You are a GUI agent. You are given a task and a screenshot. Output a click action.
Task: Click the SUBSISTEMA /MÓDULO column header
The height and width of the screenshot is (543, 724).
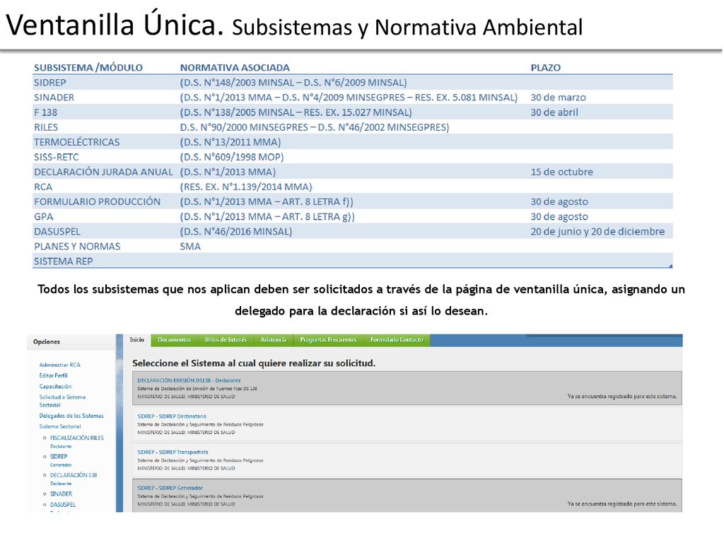tap(88, 67)
